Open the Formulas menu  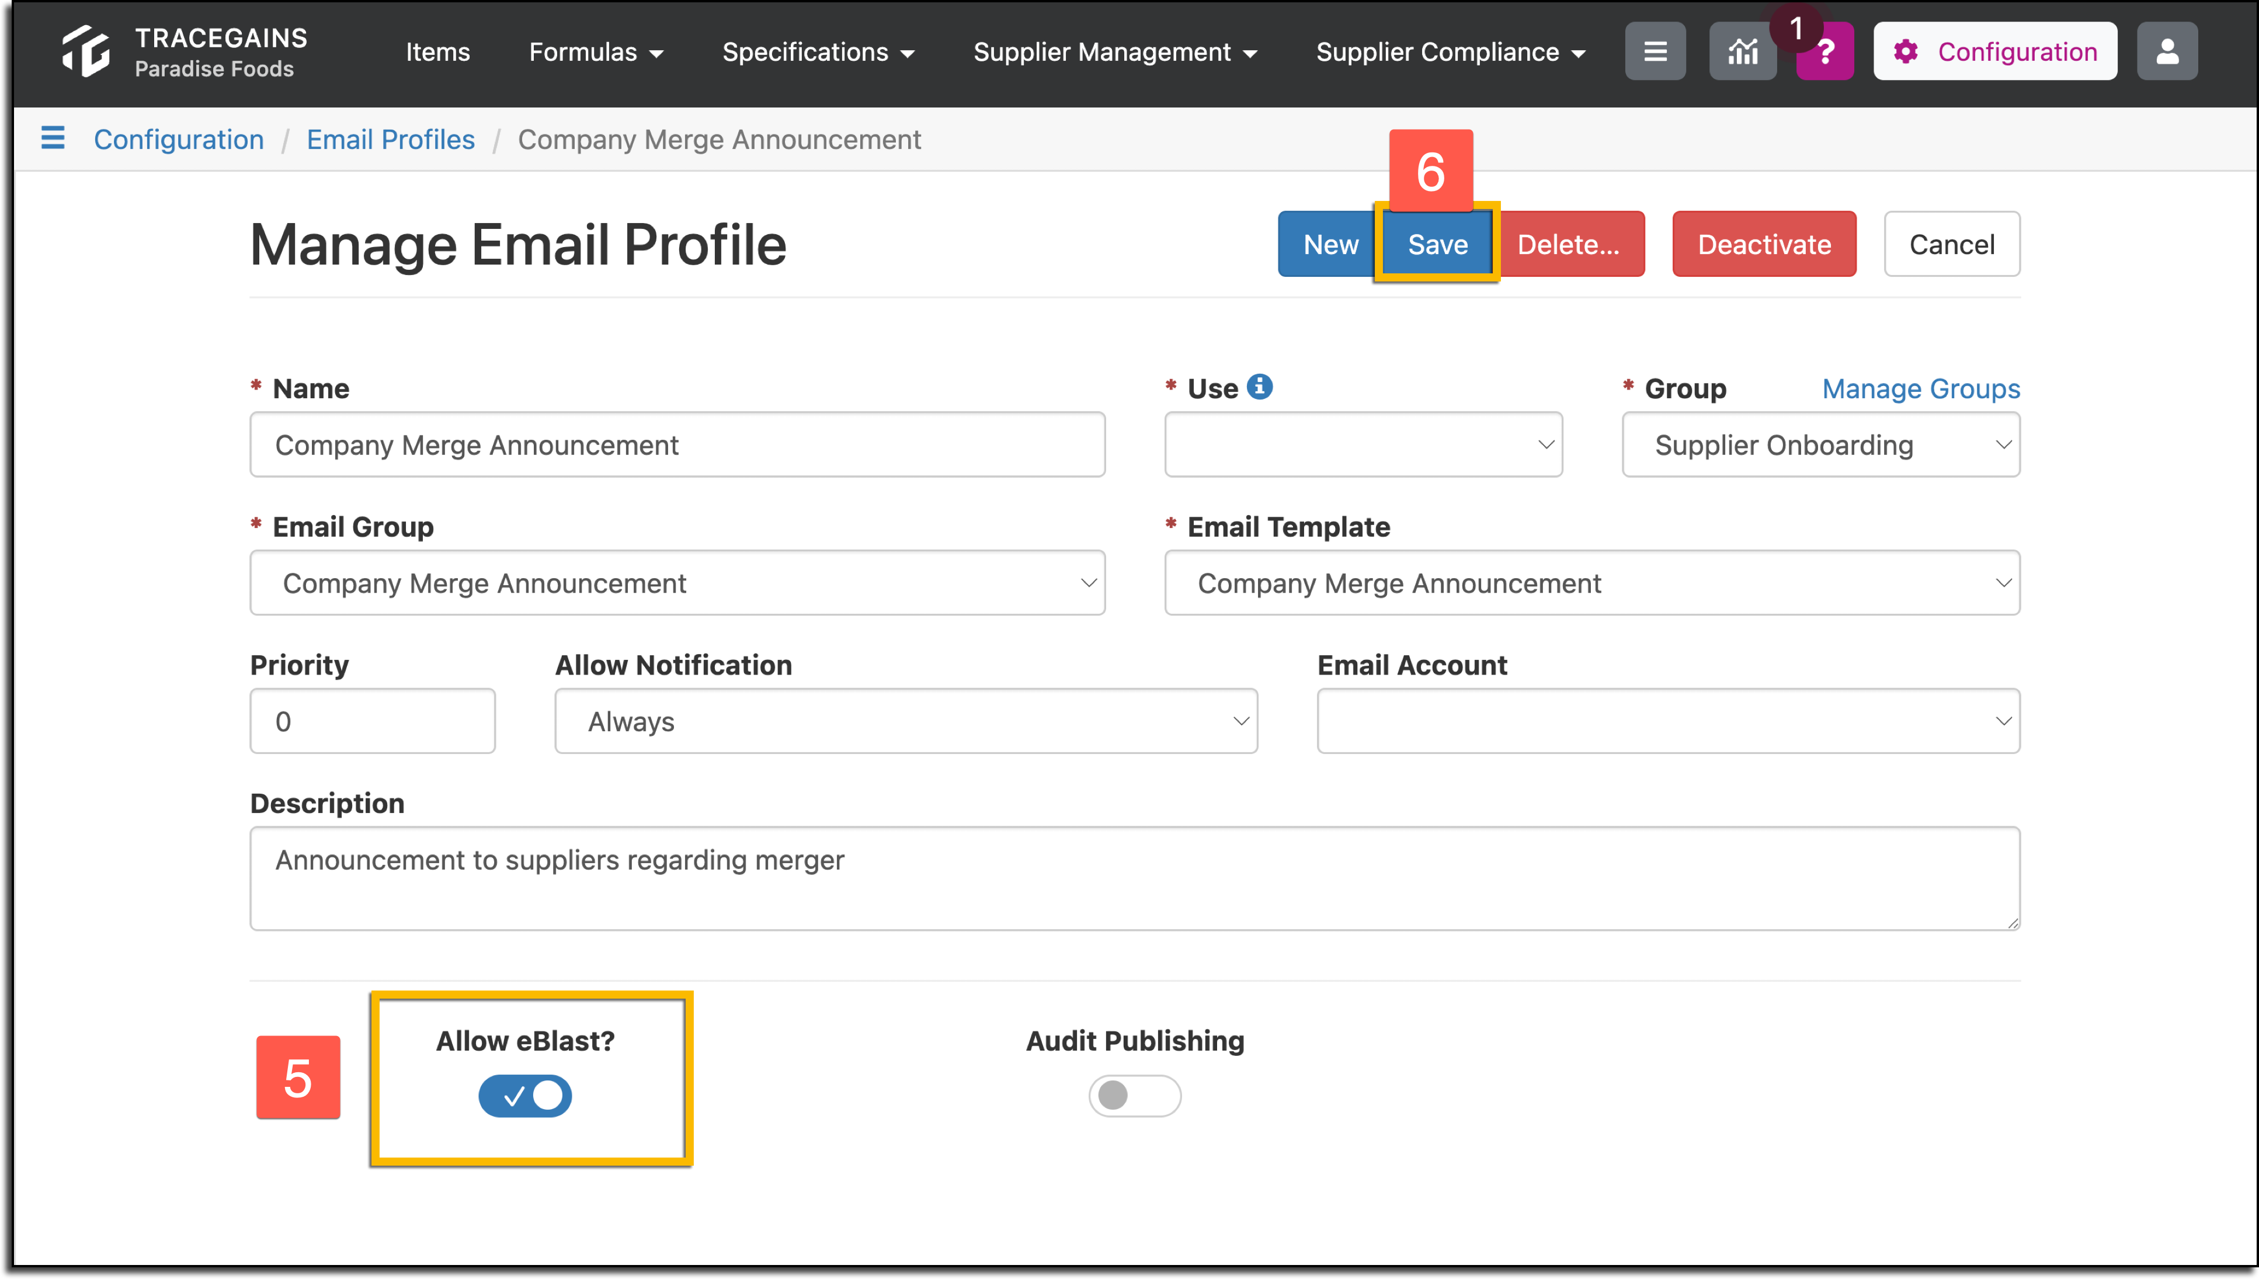pyautogui.click(x=596, y=52)
